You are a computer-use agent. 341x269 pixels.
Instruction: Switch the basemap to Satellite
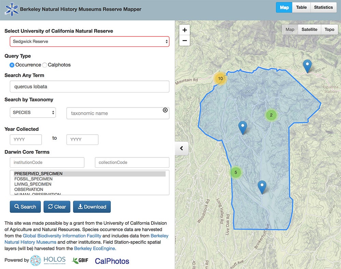point(309,29)
